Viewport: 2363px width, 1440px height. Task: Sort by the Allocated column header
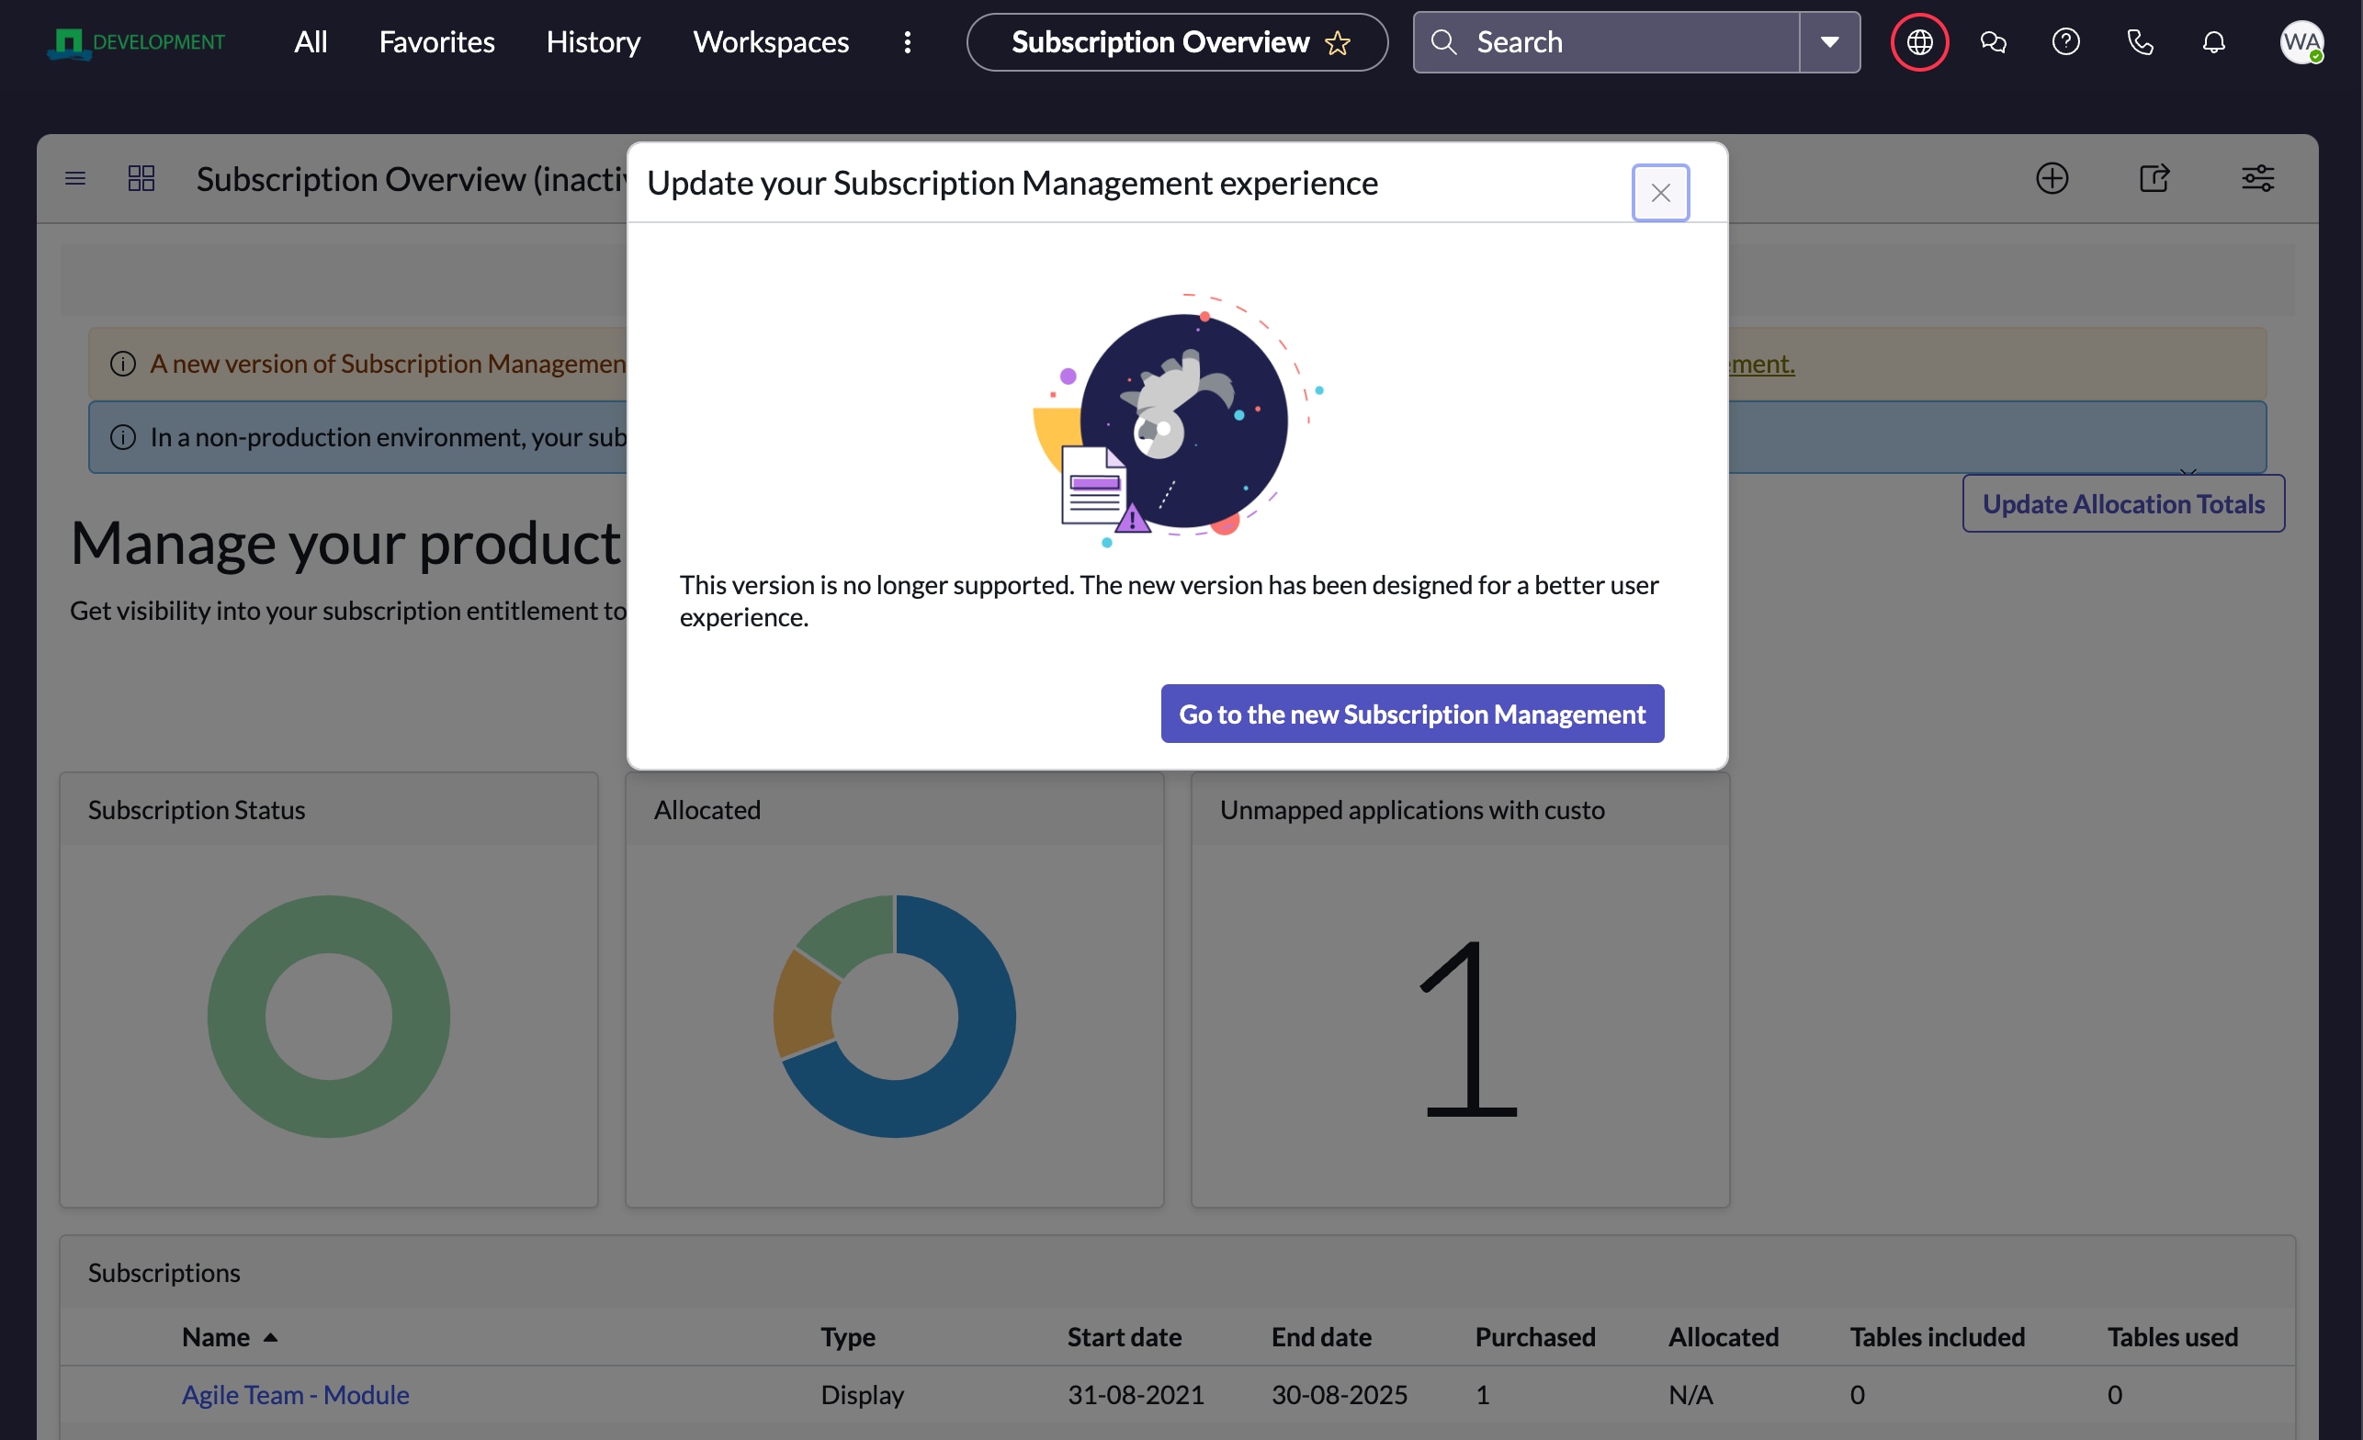[1724, 1336]
